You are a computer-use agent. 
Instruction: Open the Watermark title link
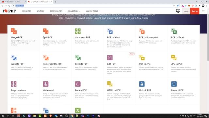49,90
